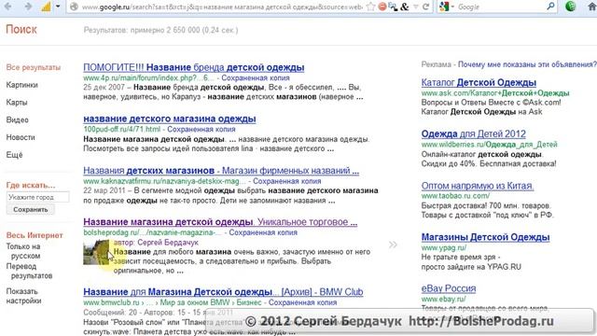Click 'Показать настройки' link
Screen dimensions: 597x336
click(23, 296)
